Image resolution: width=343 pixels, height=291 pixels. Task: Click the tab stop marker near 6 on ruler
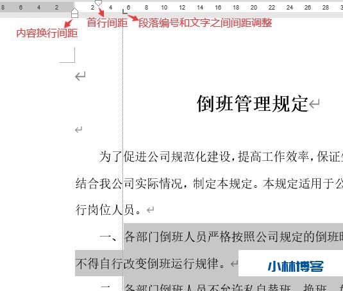click(124, 12)
